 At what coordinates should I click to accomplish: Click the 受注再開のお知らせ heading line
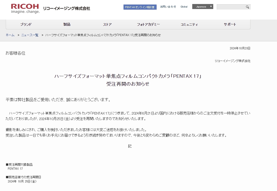(128, 84)
